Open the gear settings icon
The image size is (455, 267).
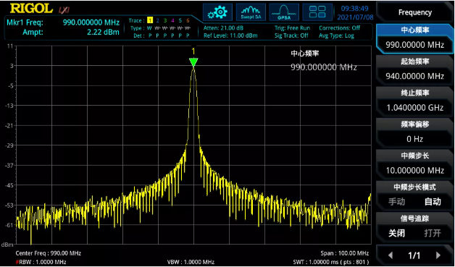217,12
